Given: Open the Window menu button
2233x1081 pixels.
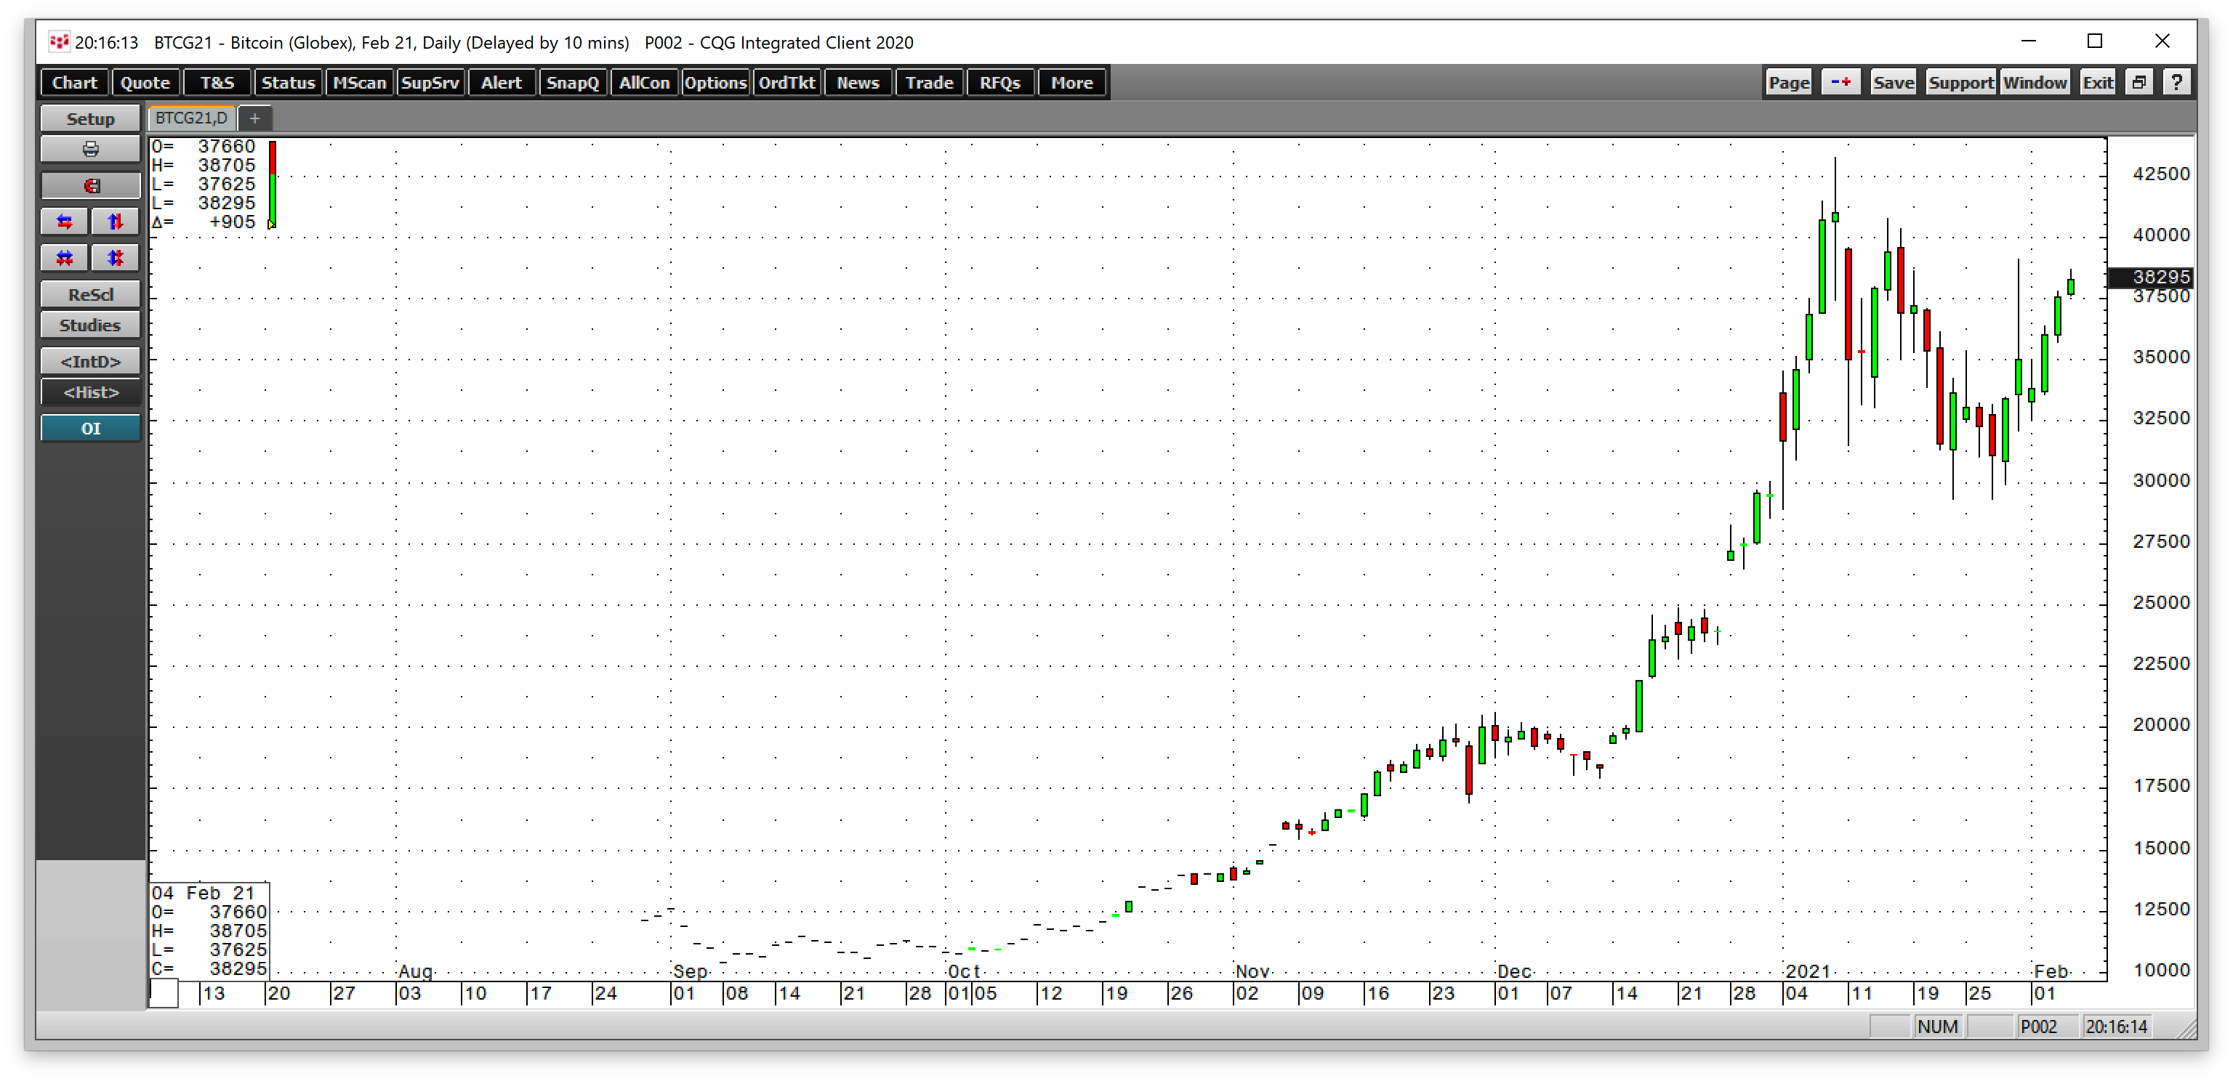Looking at the screenshot, I should click(x=2035, y=82).
